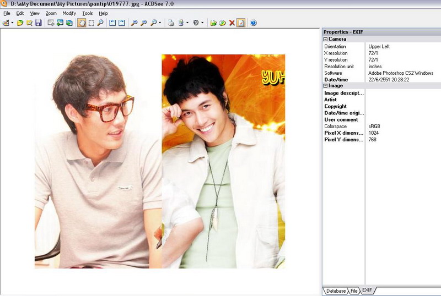Click the Pixel Y dimension value 768

tap(373, 140)
